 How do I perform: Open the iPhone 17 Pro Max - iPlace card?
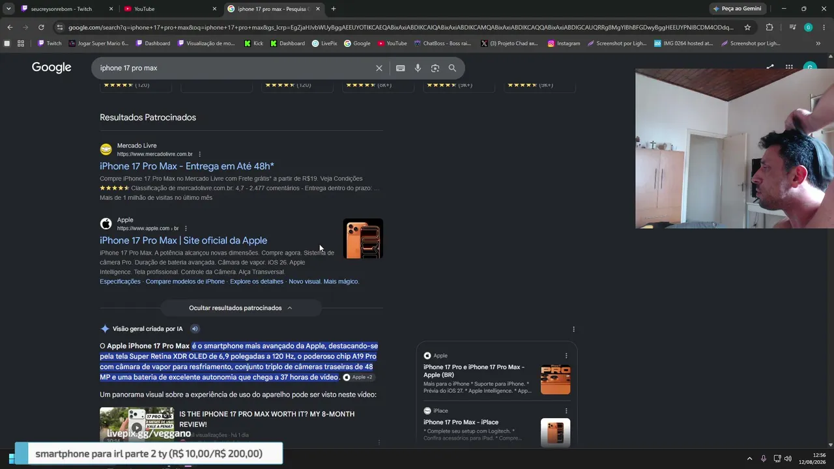[x=461, y=422]
